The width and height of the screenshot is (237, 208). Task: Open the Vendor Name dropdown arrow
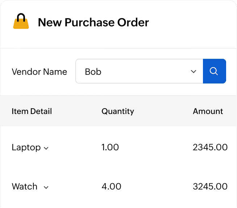pos(193,72)
